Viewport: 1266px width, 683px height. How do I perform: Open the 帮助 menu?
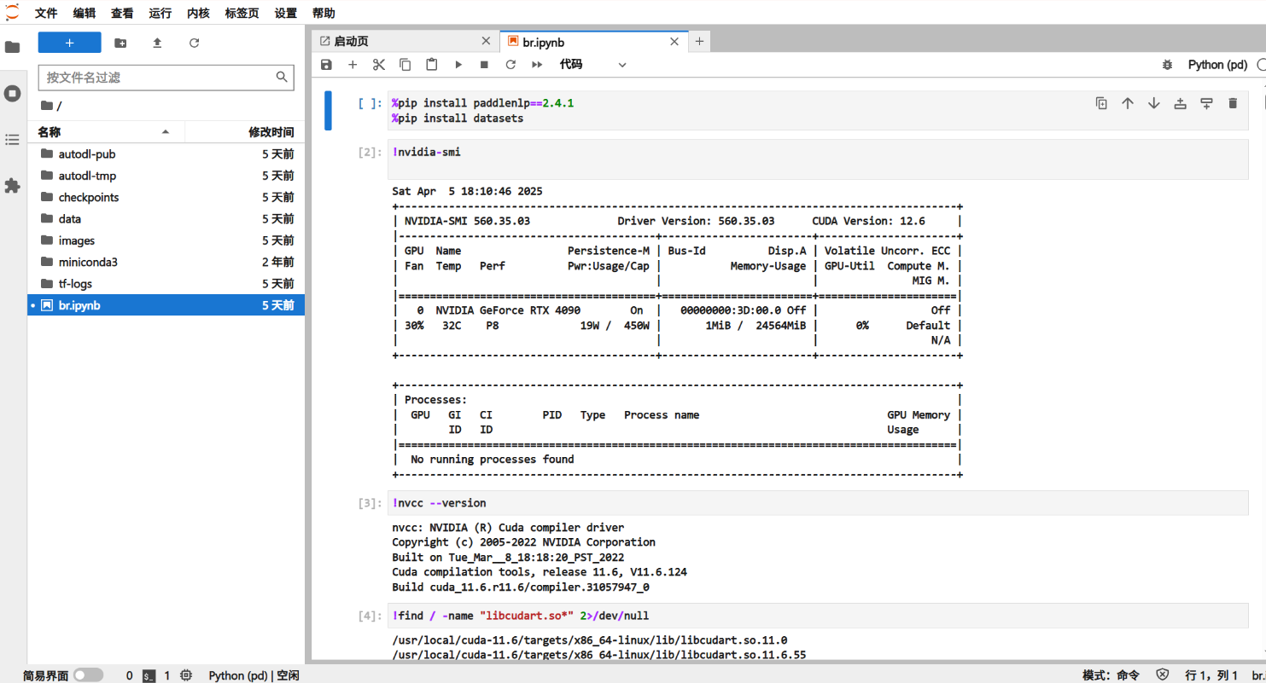[324, 14]
